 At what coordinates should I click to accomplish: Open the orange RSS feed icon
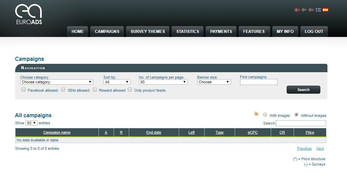(x=256, y=114)
